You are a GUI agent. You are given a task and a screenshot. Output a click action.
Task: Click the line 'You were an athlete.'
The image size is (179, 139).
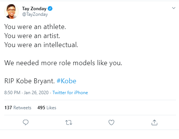pos(35,27)
